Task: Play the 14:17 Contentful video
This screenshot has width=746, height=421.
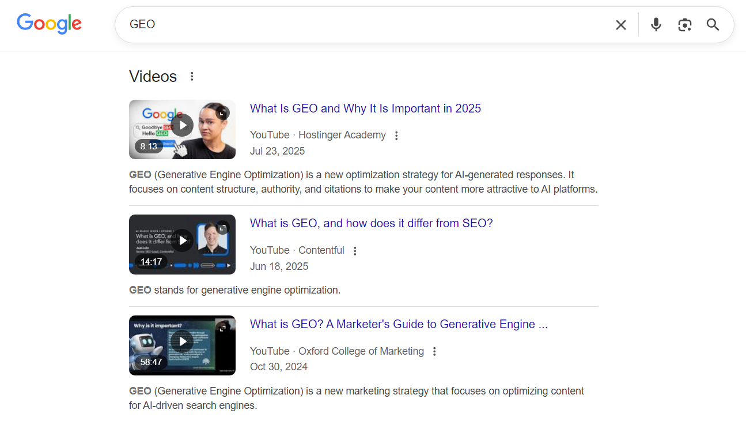Action: tap(182, 241)
